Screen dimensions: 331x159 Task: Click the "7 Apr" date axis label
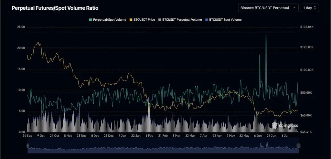click(204, 136)
